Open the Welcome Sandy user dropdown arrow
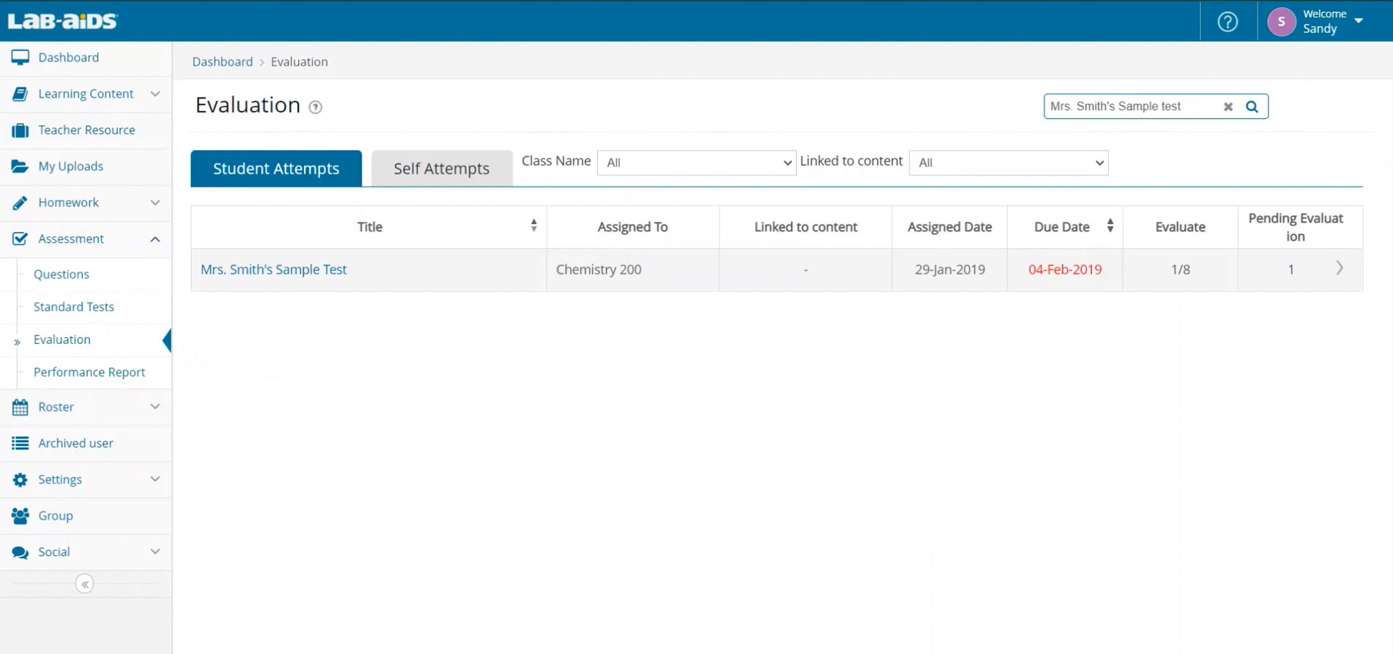 coord(1359,21)
